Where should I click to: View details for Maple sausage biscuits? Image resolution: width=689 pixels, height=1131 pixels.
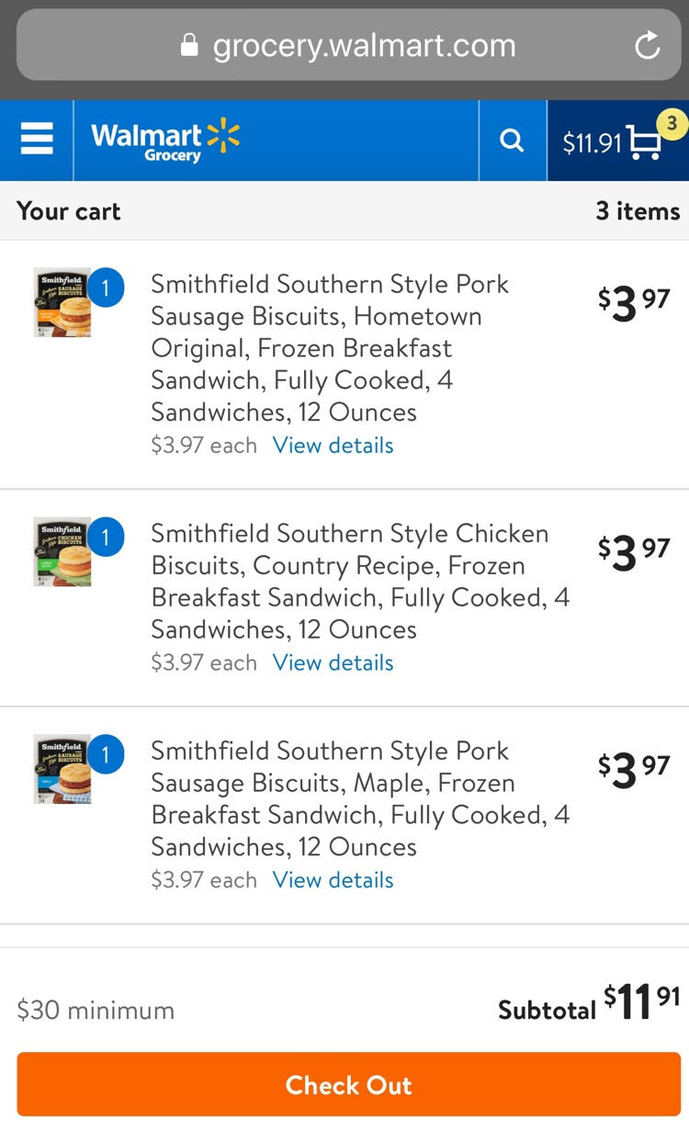[x=333, y=880]
